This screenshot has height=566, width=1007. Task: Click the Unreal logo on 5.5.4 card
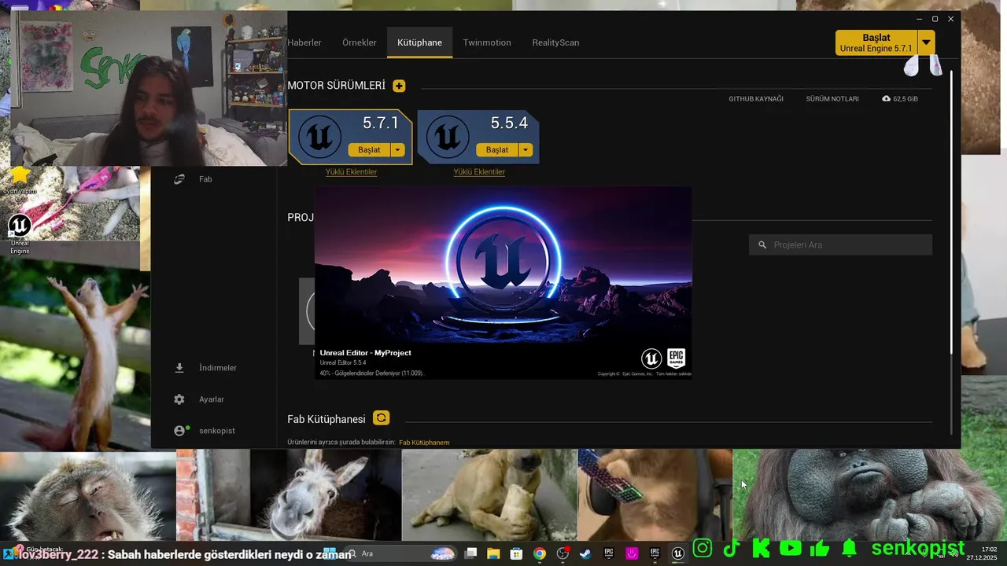pos(448,137)
